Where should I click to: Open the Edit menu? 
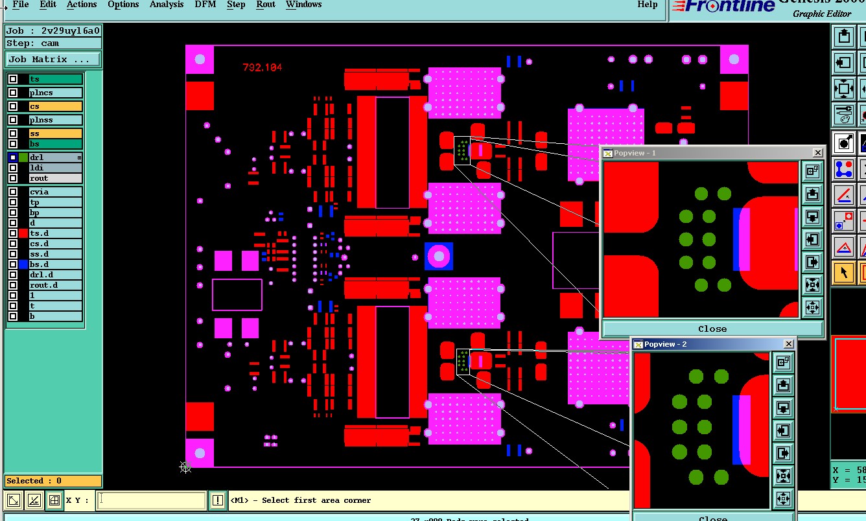[x=47, y=5]
